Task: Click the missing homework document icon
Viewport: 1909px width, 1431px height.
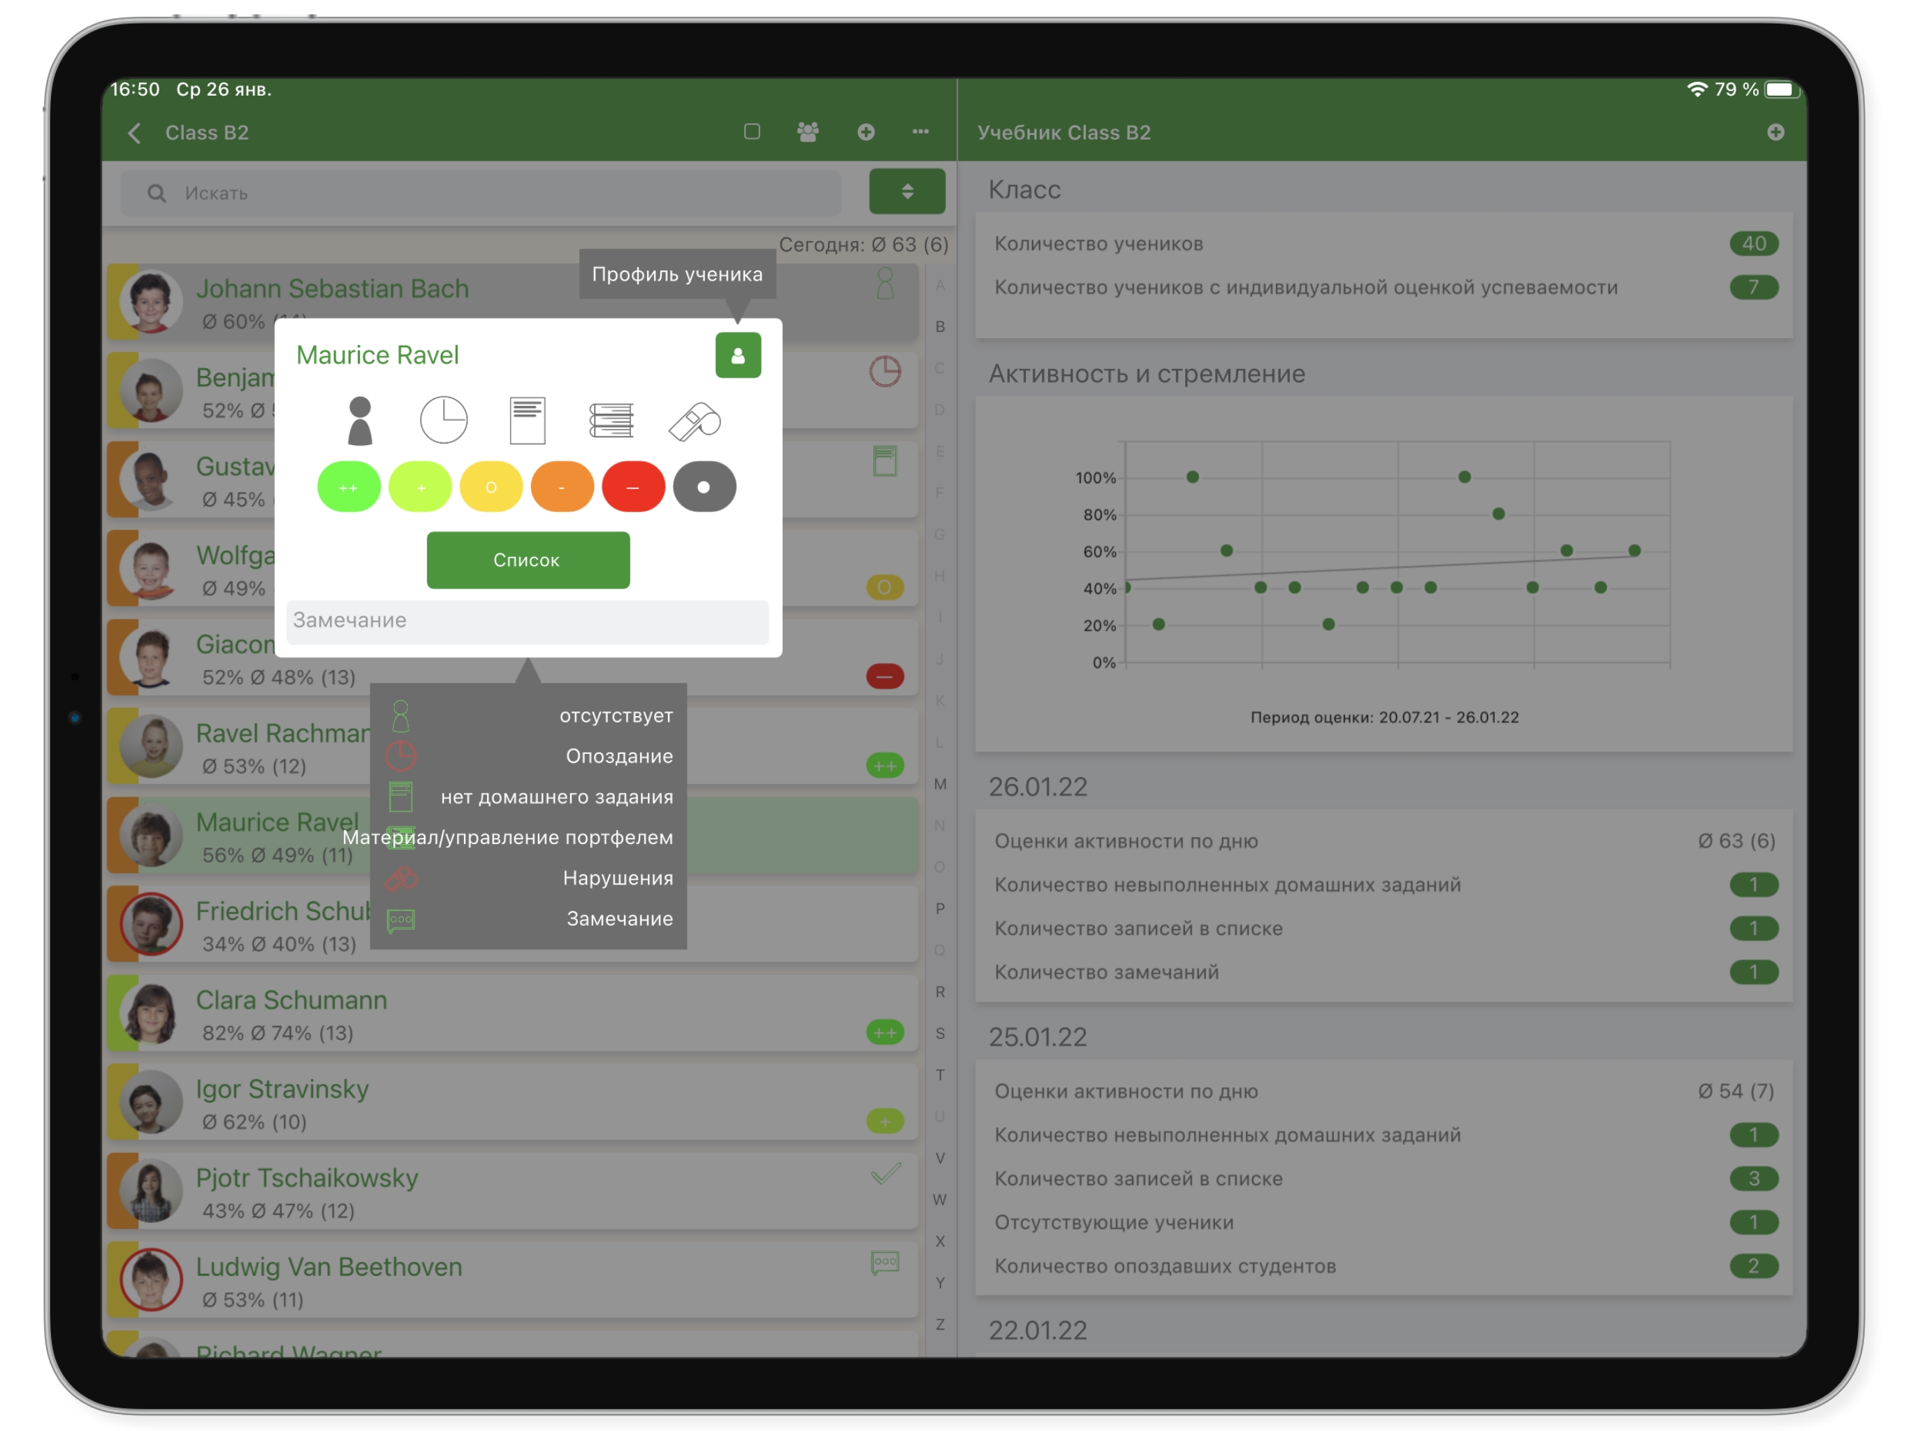Action: pos(528,421)
